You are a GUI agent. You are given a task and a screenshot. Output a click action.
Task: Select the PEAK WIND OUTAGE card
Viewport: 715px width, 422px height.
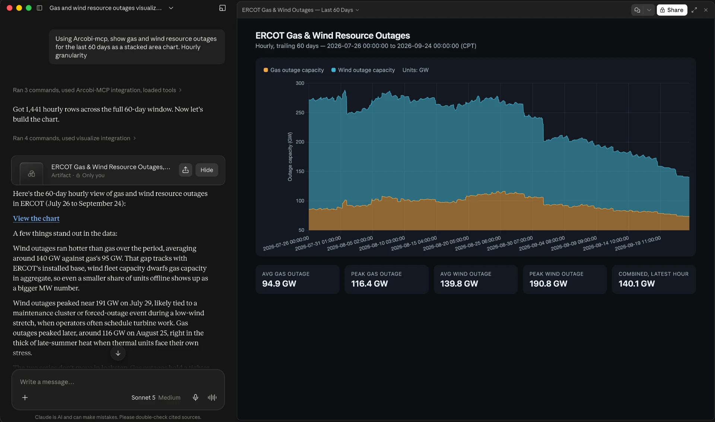pos(565,279)
